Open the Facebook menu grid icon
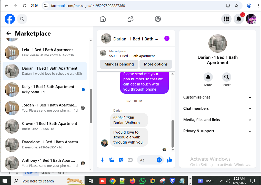The height and width of the screenshot is (185, 261). (x=226, y=19)
